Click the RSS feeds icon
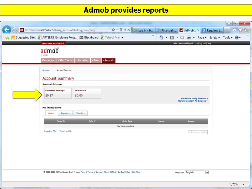The height and width of the screenshot is (189, 252). tap(172, 38)
